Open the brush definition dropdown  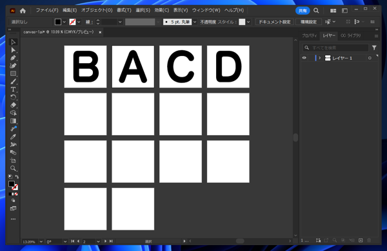[195, 22]
